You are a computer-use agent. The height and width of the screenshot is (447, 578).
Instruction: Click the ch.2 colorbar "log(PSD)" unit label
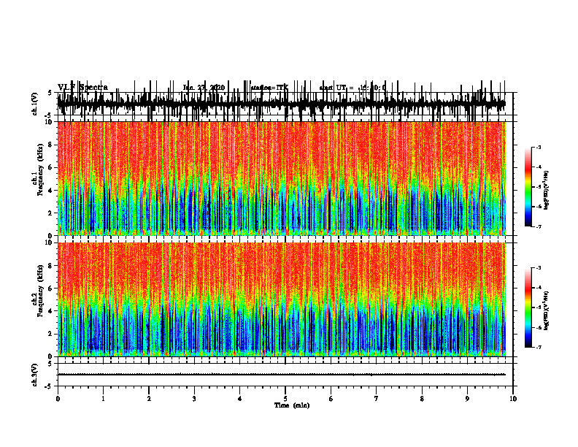[x=547, y=310]
